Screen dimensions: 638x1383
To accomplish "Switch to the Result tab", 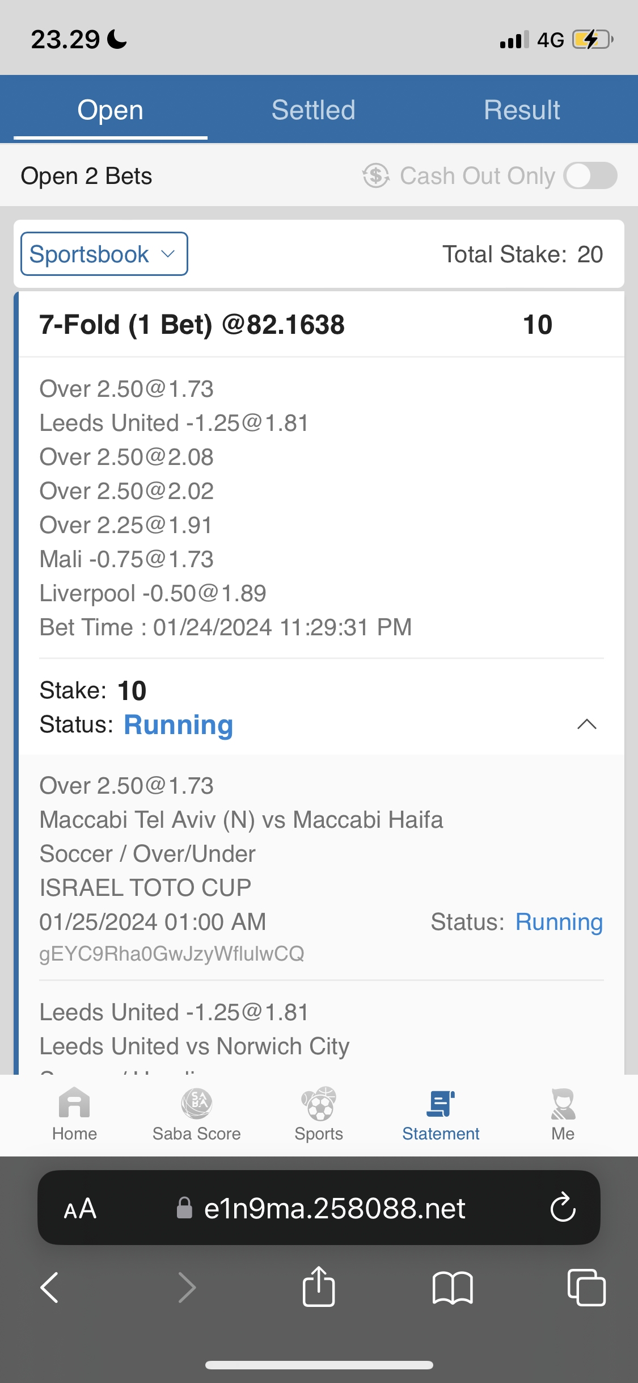I will (522, 110).
